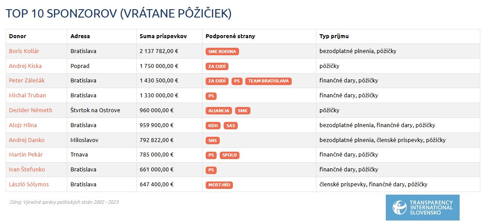Open Andrej Kiska donor link

click(25, 66)
